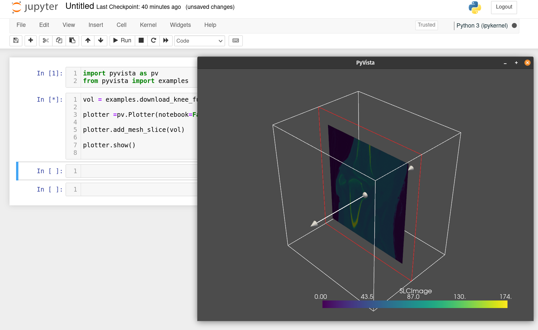This screenshot has height=330, width=538.
Task: Click the knee slice image in PyVista
Action: (367, 194)
